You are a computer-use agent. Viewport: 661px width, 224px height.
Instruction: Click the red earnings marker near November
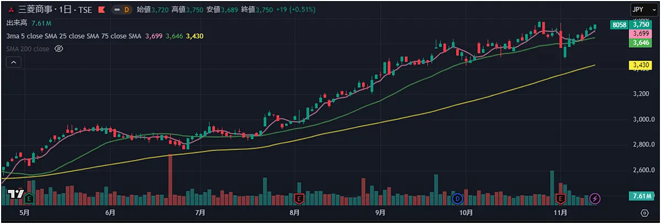click(561, 198)
